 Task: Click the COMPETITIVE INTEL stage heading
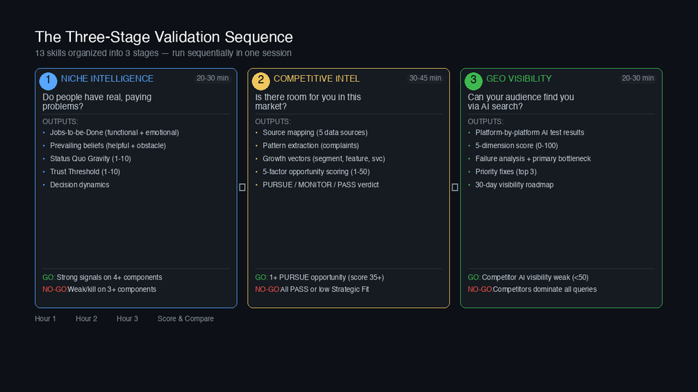[317, 79]
